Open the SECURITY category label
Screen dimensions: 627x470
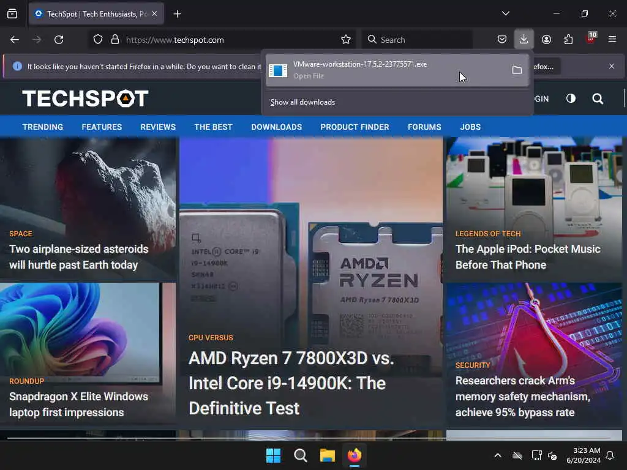473,365
